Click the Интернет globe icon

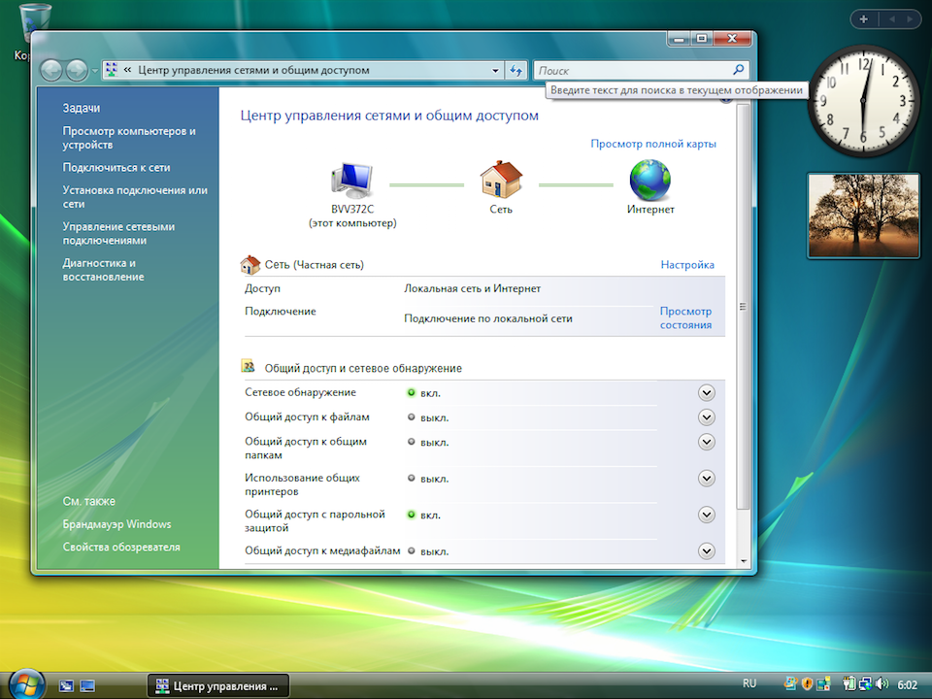[x=650, y=181]
